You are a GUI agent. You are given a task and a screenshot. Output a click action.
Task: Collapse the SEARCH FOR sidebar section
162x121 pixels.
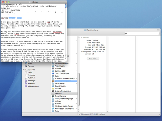tap(23, 70)
